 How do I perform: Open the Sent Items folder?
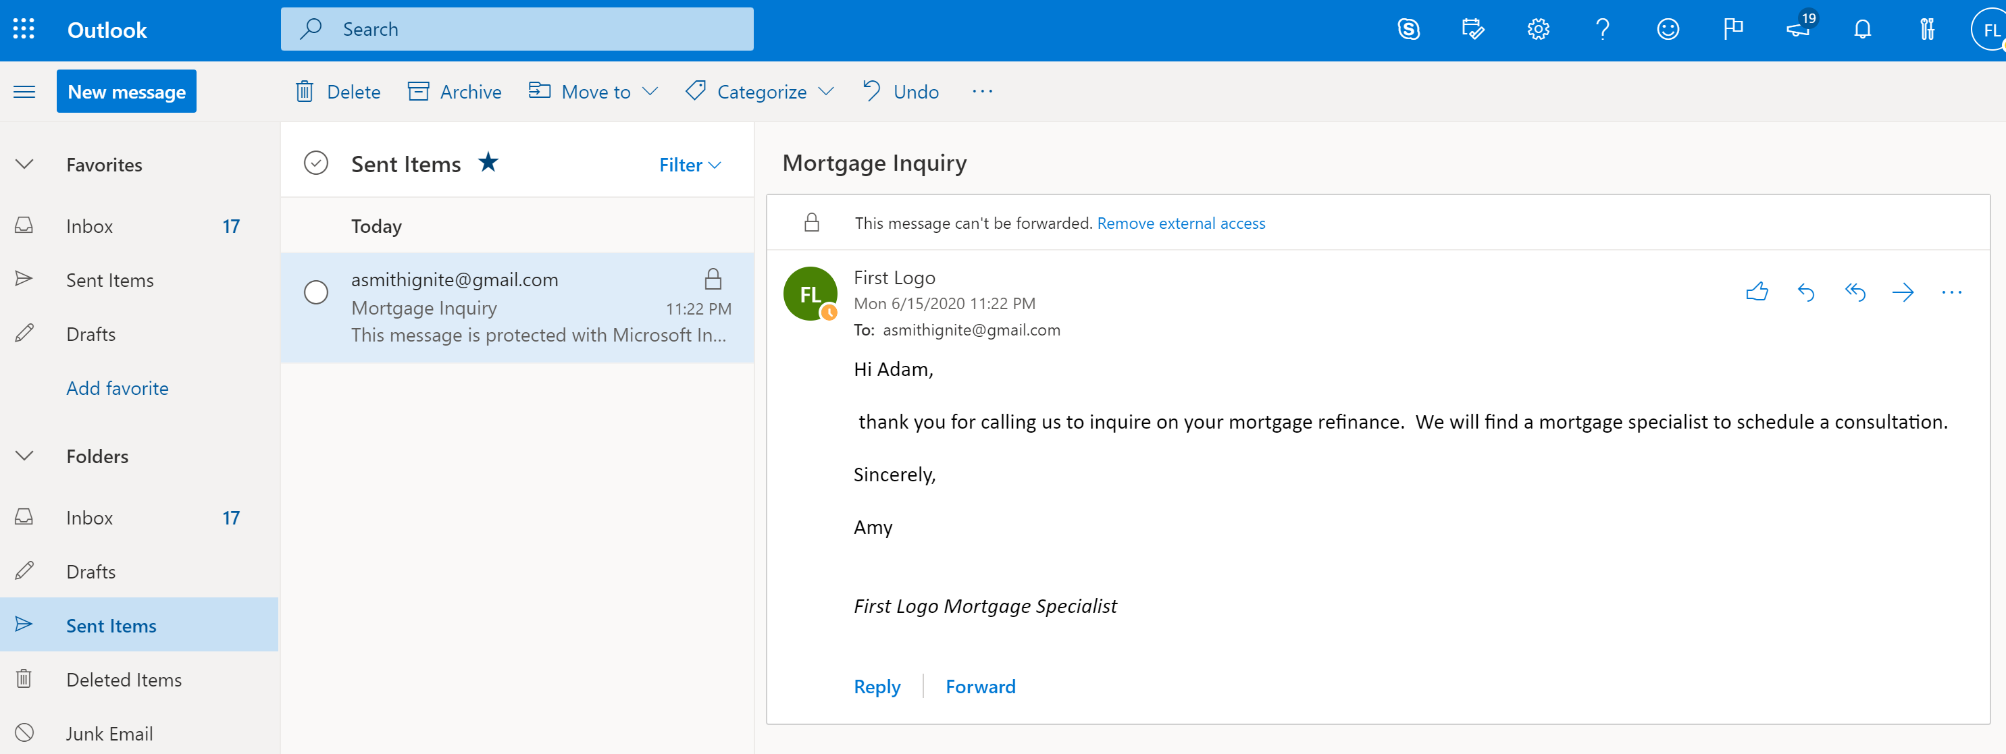coord(111,625)
